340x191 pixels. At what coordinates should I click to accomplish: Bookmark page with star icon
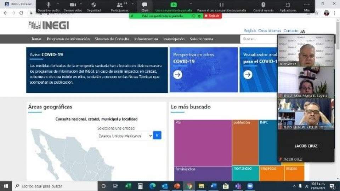pyautogui.click(x=317, y=13)
